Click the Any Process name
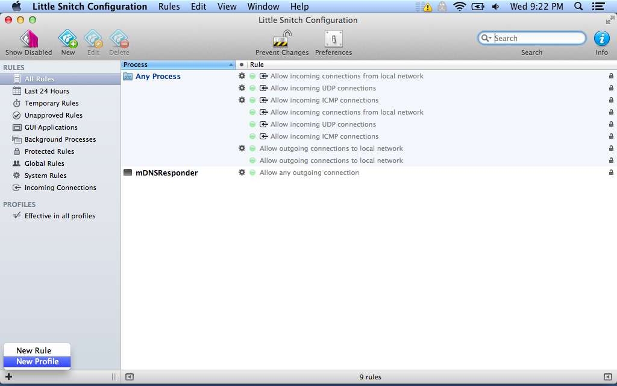Screen dimensions: 617x386 coord(158,77)
